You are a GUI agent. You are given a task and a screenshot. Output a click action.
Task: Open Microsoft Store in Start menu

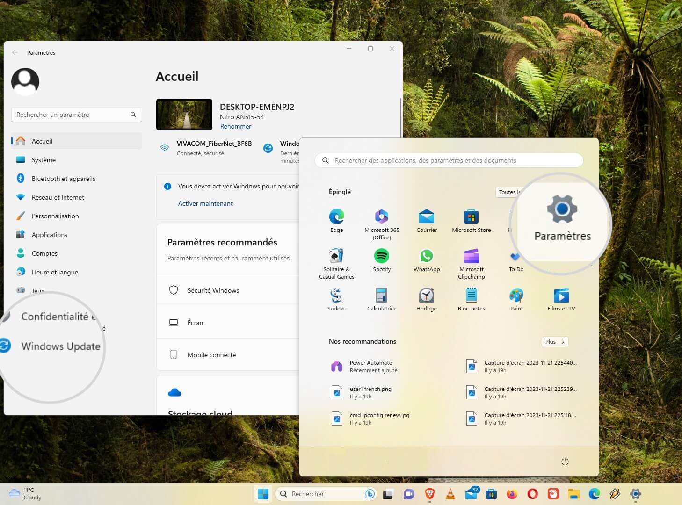click(471, 221)
